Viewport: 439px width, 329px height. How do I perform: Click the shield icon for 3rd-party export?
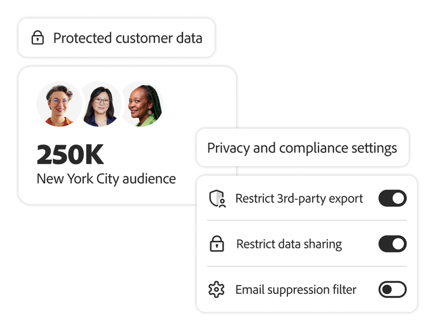tap(217, 199)
